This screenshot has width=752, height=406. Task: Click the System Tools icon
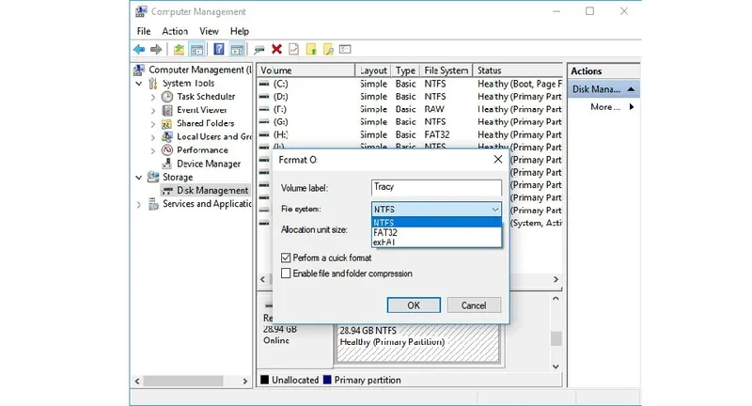click(153, 84)
